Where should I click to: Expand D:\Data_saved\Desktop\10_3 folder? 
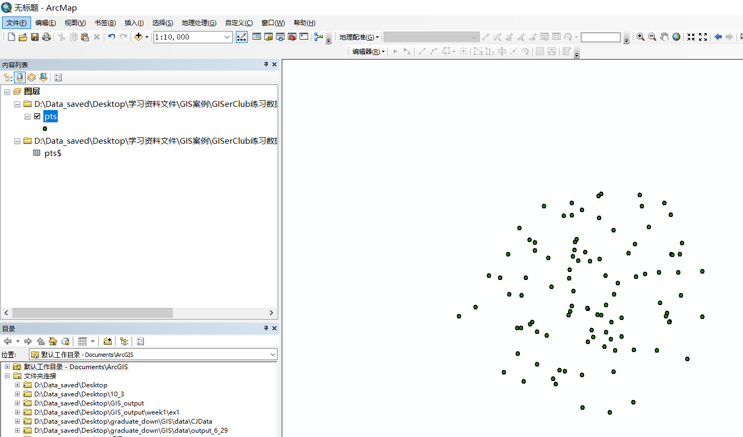tap(17, 394)
